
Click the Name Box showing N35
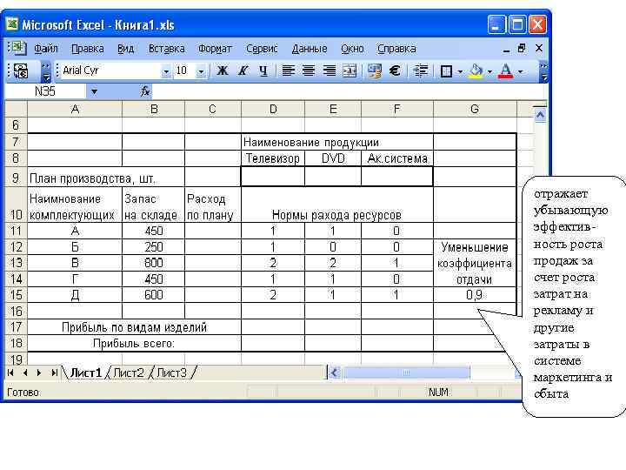(45, 91)
